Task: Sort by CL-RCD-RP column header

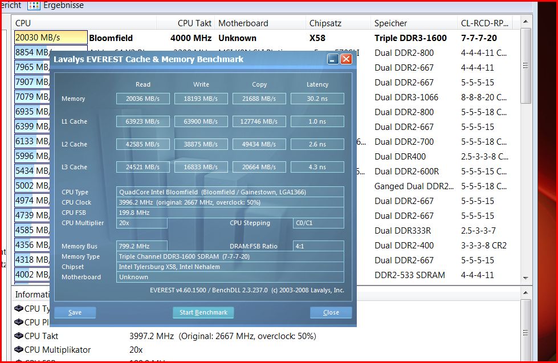Action: pos(484,23)
